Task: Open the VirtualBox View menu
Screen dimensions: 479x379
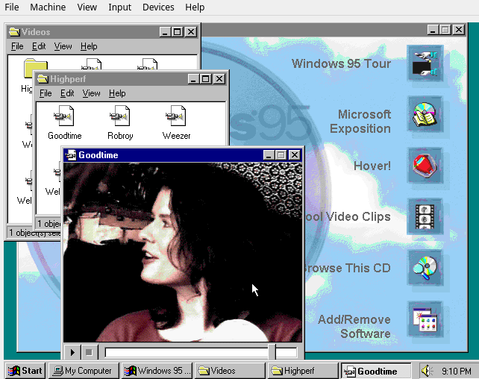Action: [87, 7]
